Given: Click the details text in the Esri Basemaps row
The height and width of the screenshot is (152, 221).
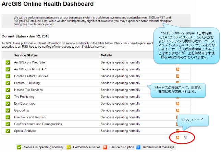Looking at the screenshot, I should 120,104.
